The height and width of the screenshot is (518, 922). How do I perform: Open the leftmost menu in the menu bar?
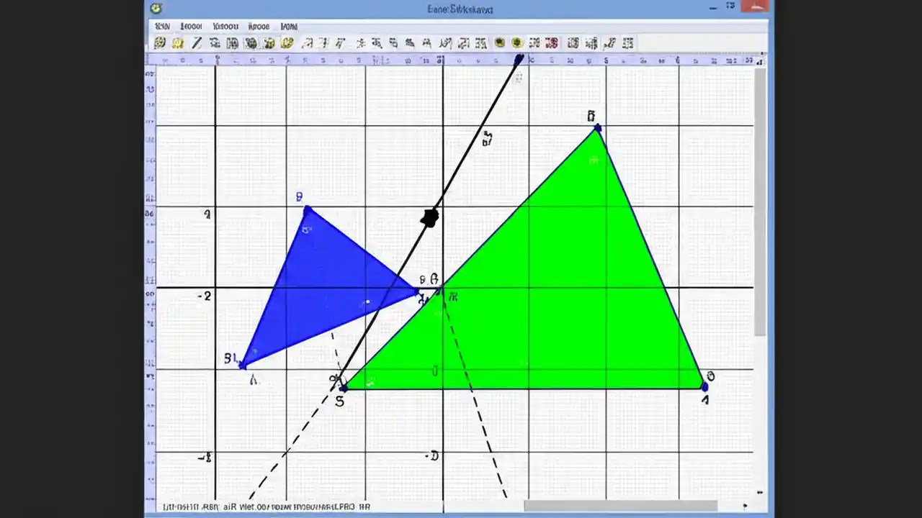[162, 26]
